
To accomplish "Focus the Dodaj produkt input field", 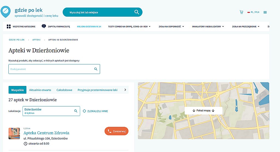I will [54, 69].
